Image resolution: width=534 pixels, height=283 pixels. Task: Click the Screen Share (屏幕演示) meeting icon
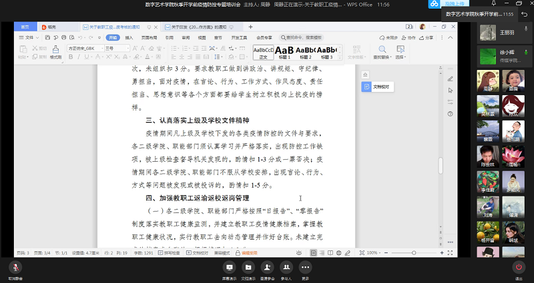[229, 268]
